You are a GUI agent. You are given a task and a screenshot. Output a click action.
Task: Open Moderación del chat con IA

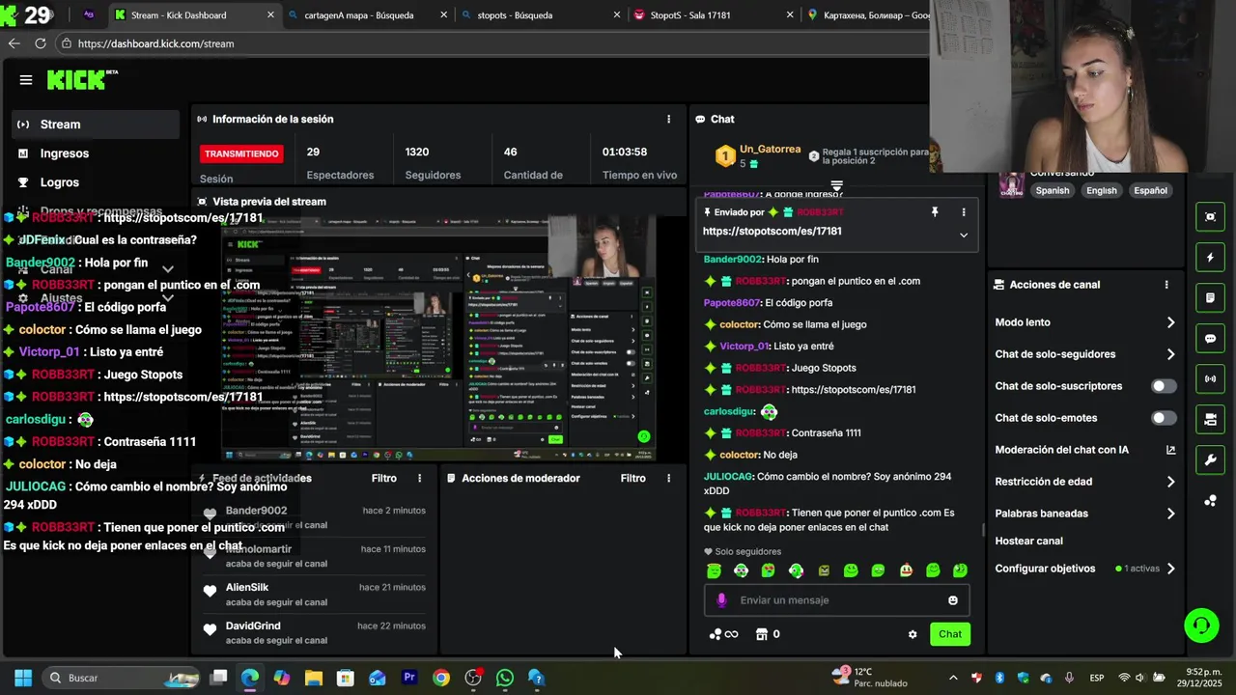(x=1085, y=450)
